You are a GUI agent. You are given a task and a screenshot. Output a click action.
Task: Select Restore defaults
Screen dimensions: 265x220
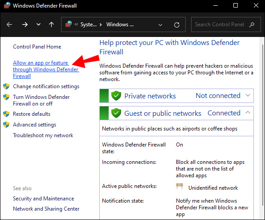[x=32, y=114]
